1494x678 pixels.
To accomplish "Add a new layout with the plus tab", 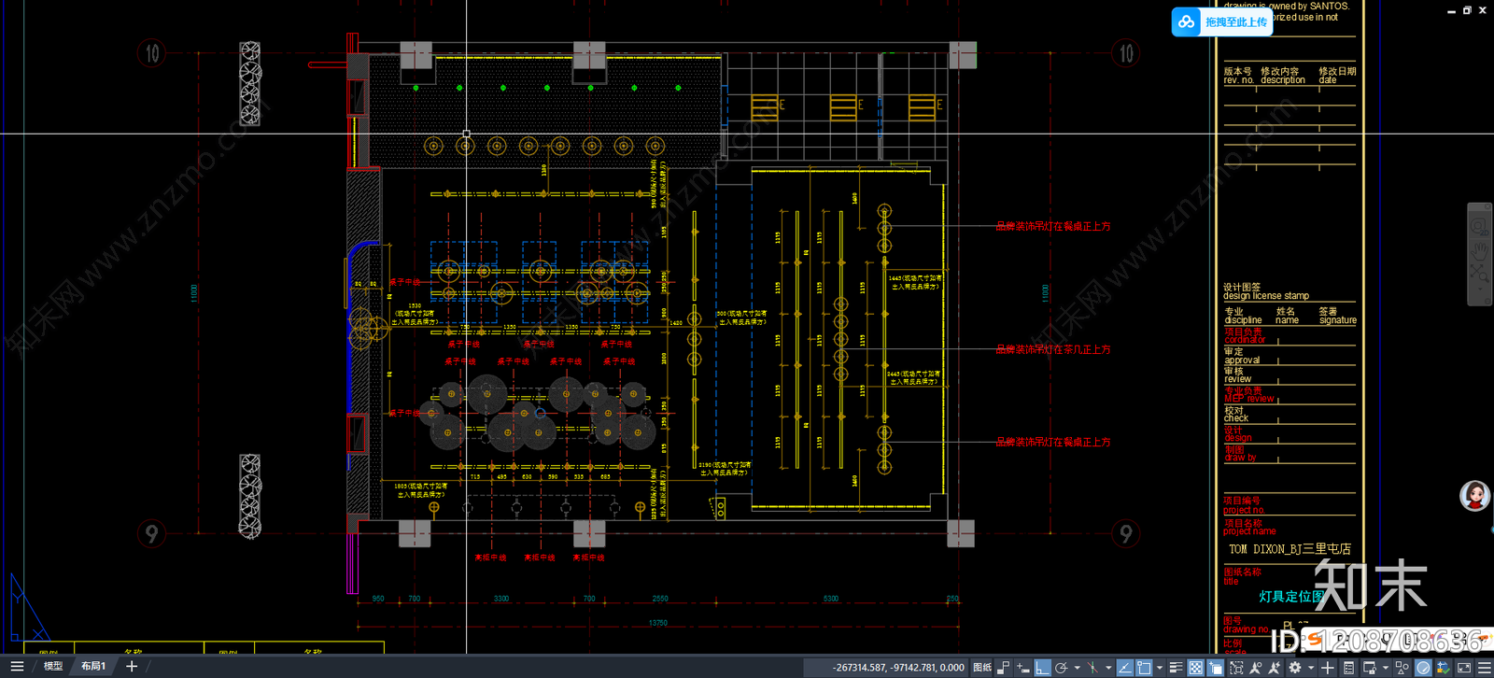I will (132, 667).
